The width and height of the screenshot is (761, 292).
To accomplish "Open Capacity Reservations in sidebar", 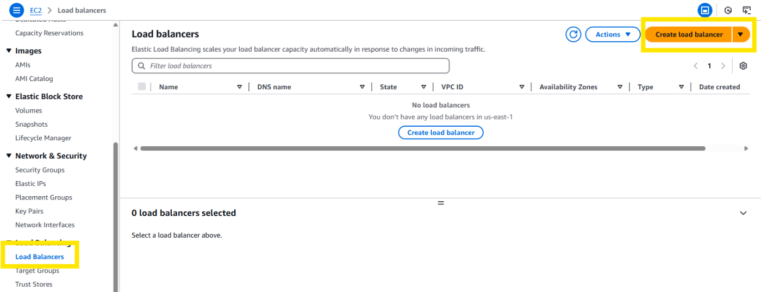I will point(49,33).
